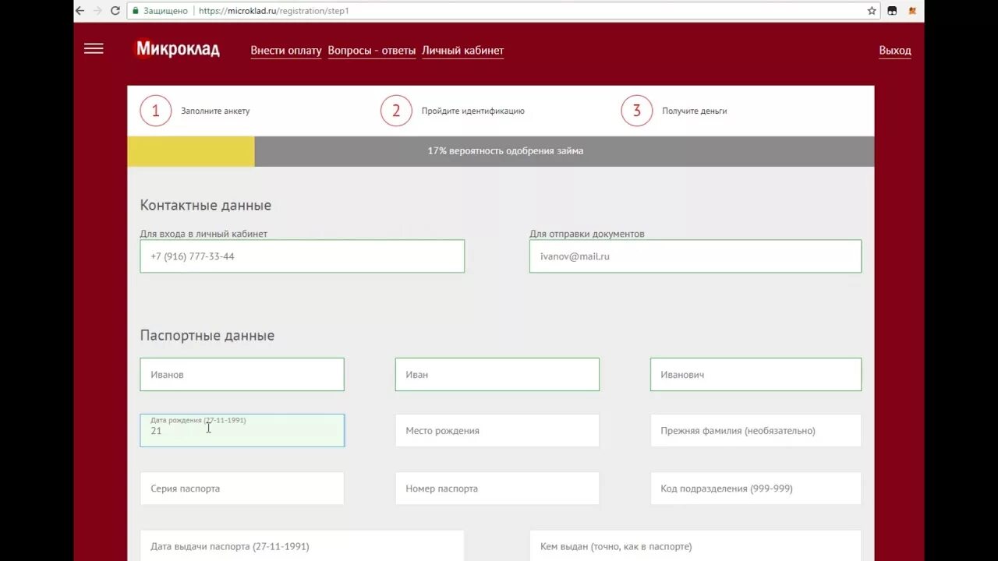This screenshot has width=998, height=561.
Task: Click the browser back arrow
Action: coord(80,11)
